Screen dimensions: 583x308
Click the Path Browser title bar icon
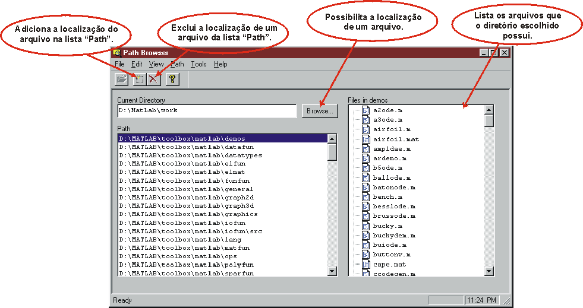117,53
